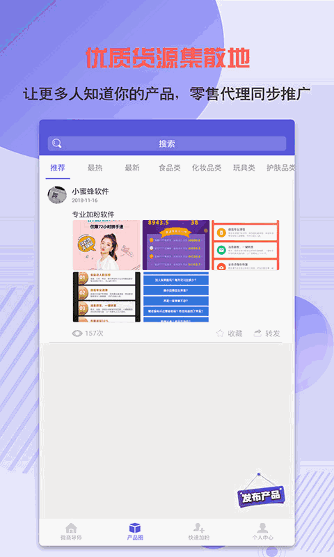Open the pink girl promo thumbnail
Viewport: 334px width, 557px height.
pyautogui.click(x=106, y=245)
